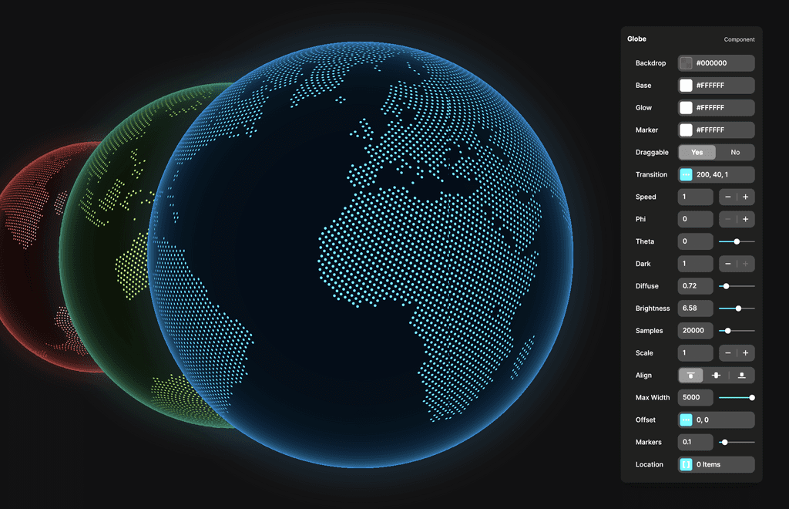Increase Scale with the plus stepper

coord(745,352)
